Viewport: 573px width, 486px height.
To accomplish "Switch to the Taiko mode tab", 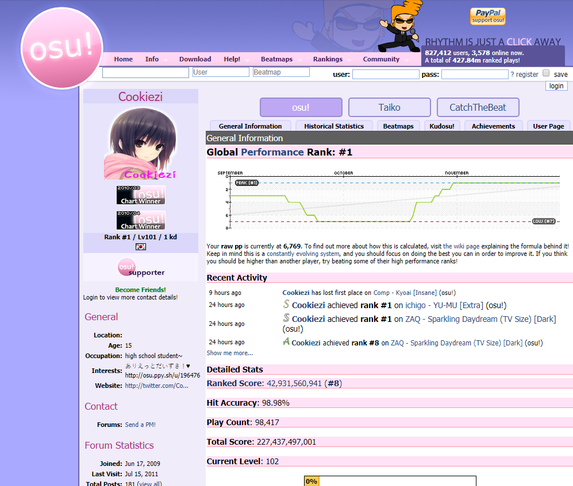I will (389, 107).
